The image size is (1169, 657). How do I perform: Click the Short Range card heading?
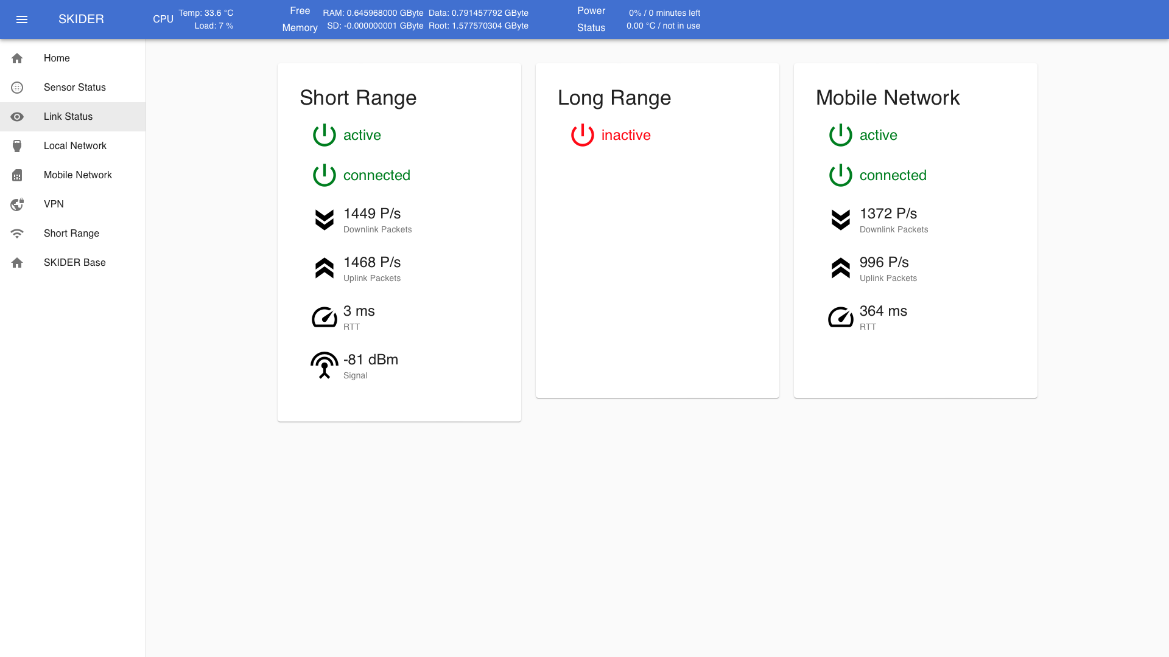coord(358,98)
